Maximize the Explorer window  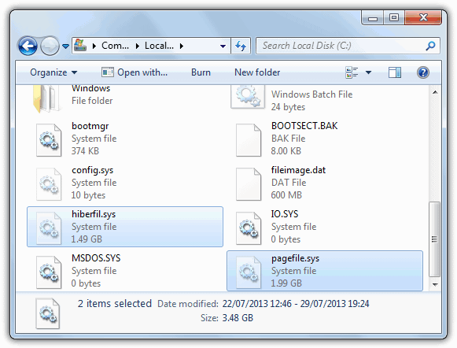click(x=394, y=18)
